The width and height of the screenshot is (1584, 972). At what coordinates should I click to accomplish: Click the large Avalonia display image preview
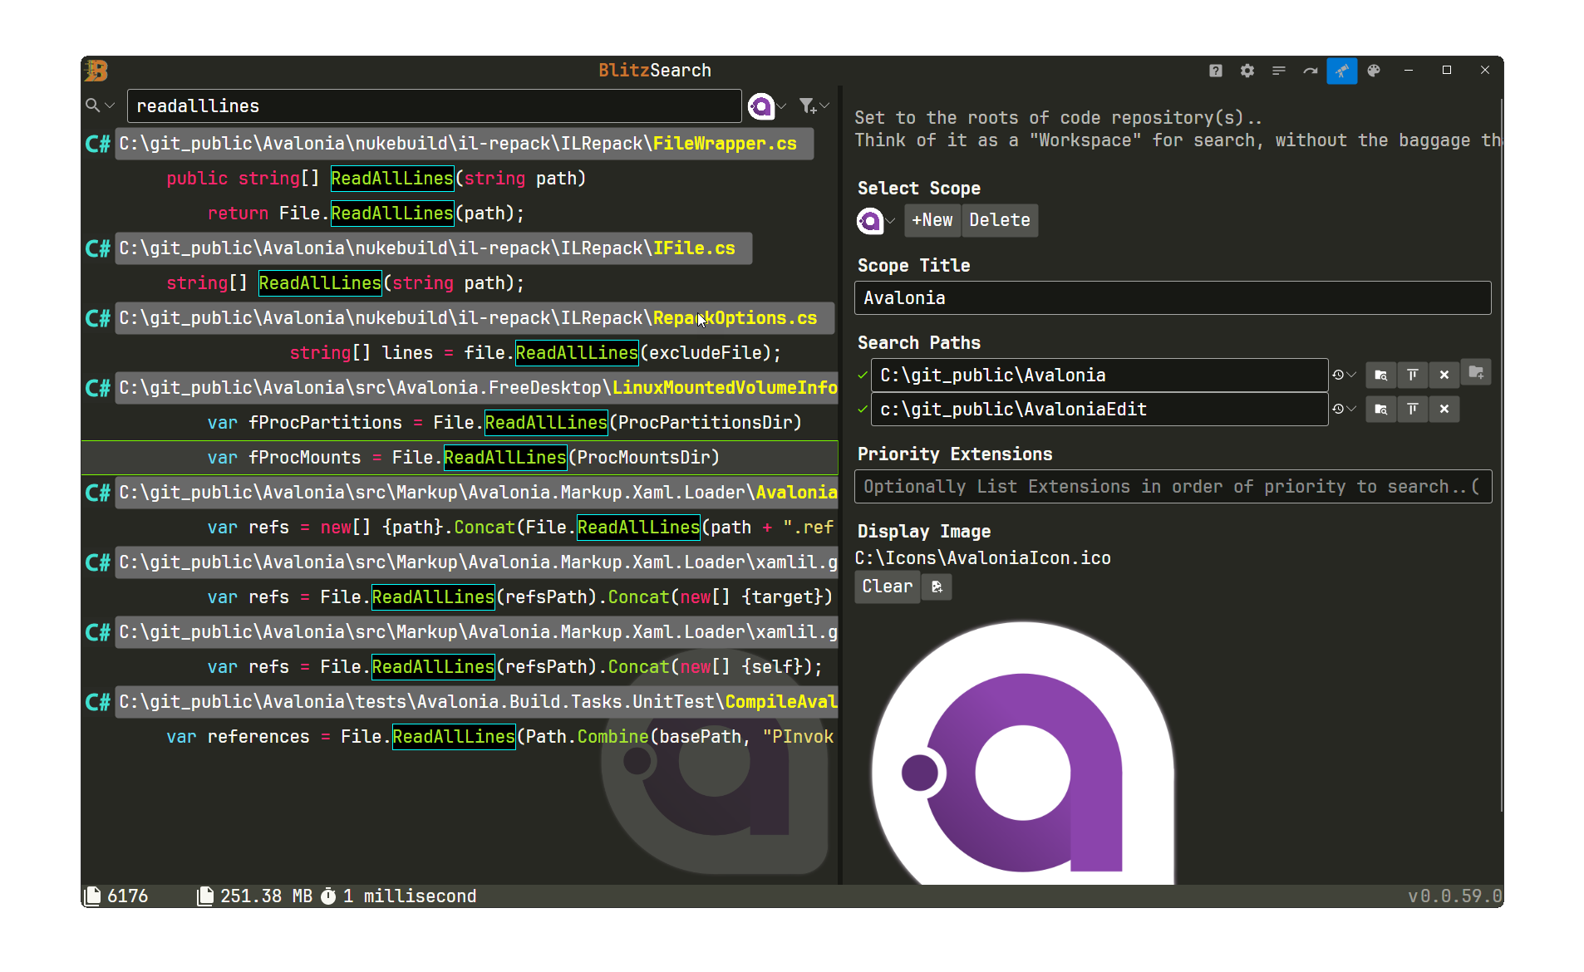pos(1023,754)
